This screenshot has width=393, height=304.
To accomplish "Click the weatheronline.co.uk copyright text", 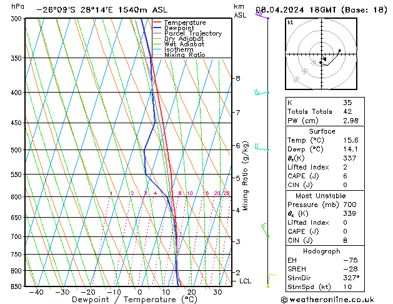I will click(x=327, y=300).
